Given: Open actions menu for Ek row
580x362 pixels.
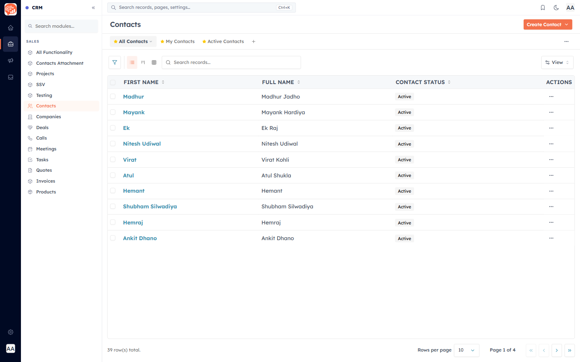Looking at the screenshot, I should pyautogui.click(x=551, y=128).
